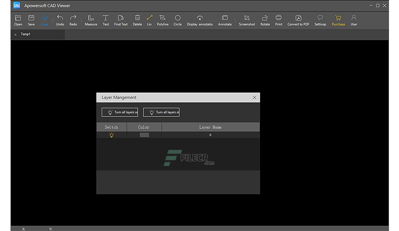
Task: Save the drawing with Save icon
Action: pyautogui.click(x=31, y=20)
